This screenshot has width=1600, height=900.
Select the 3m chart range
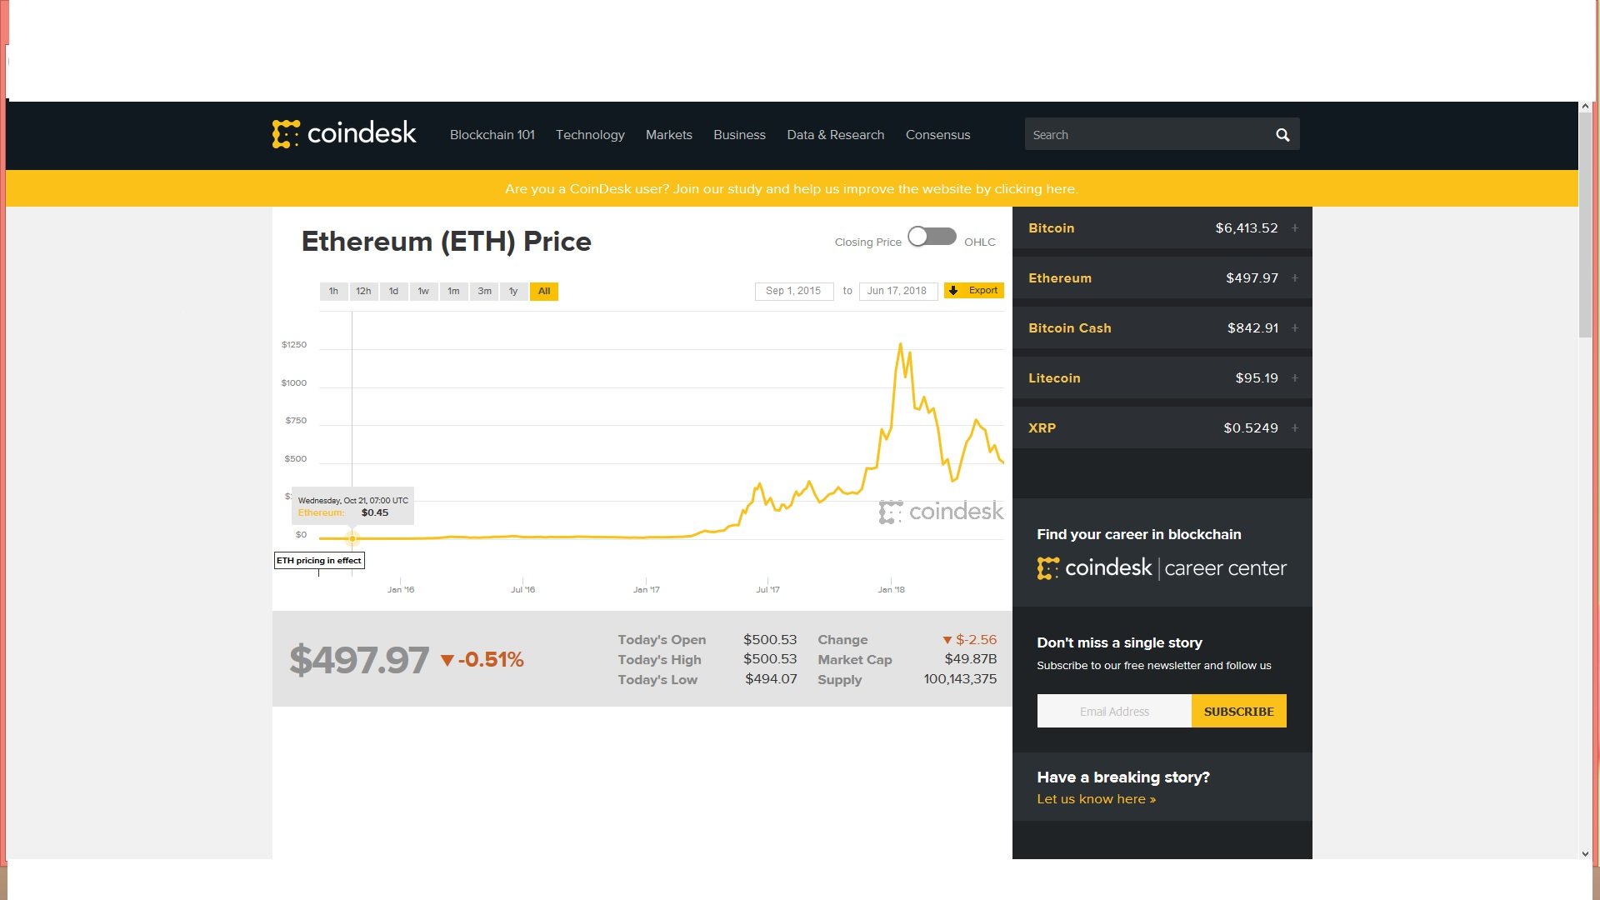tap(484, 291)
